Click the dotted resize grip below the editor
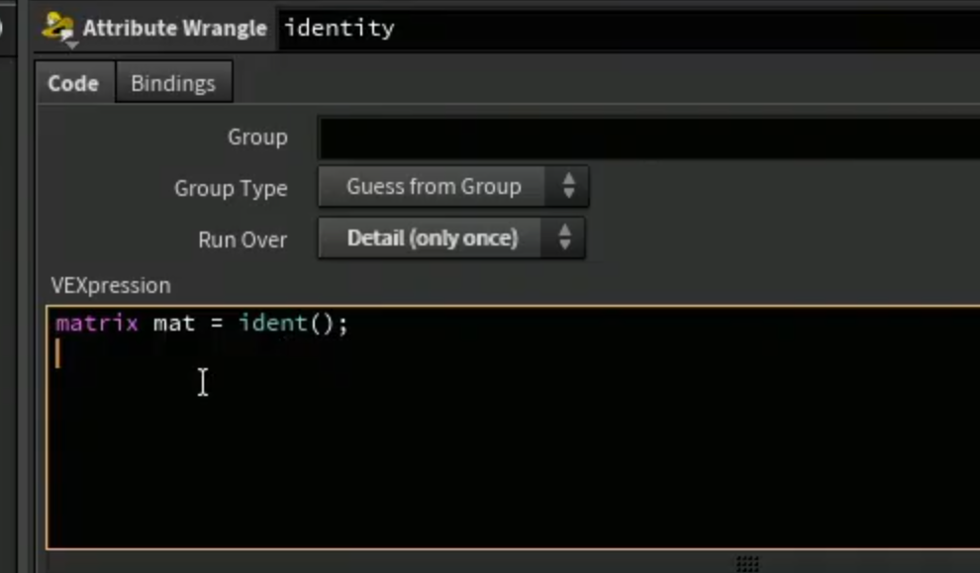Screen dimensions: 980x573 click(747, 563)
